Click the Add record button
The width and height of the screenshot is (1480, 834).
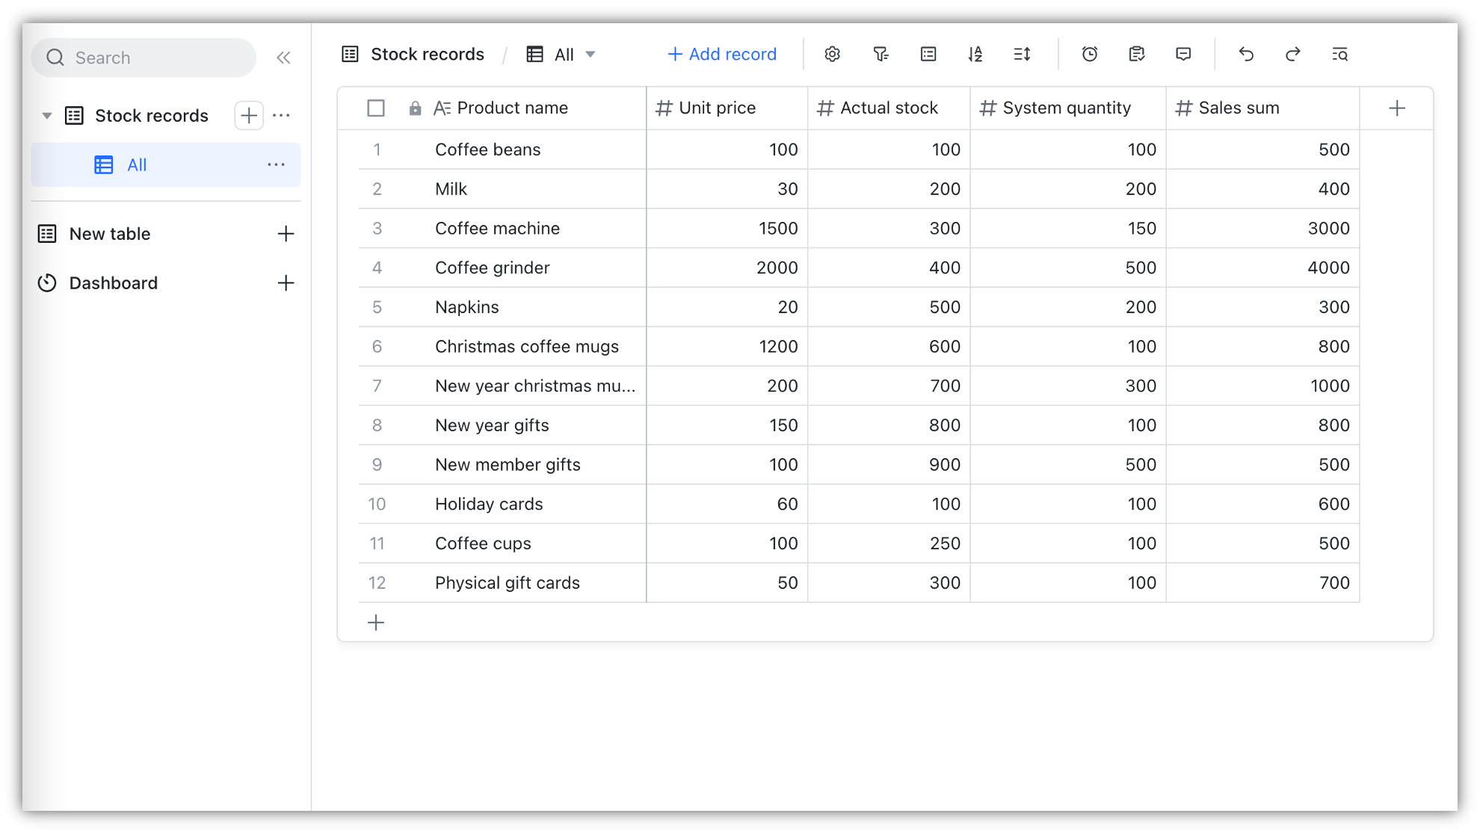pos(722,55)
